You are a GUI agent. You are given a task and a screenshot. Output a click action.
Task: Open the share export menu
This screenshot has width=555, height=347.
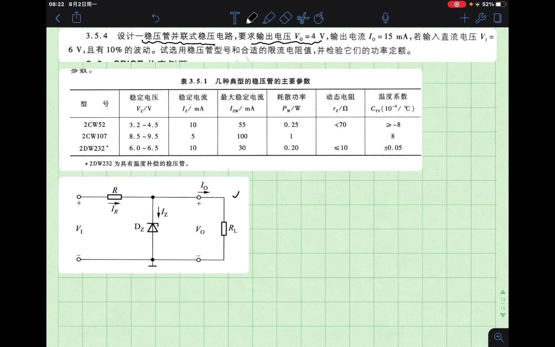(x=76, y=18)
